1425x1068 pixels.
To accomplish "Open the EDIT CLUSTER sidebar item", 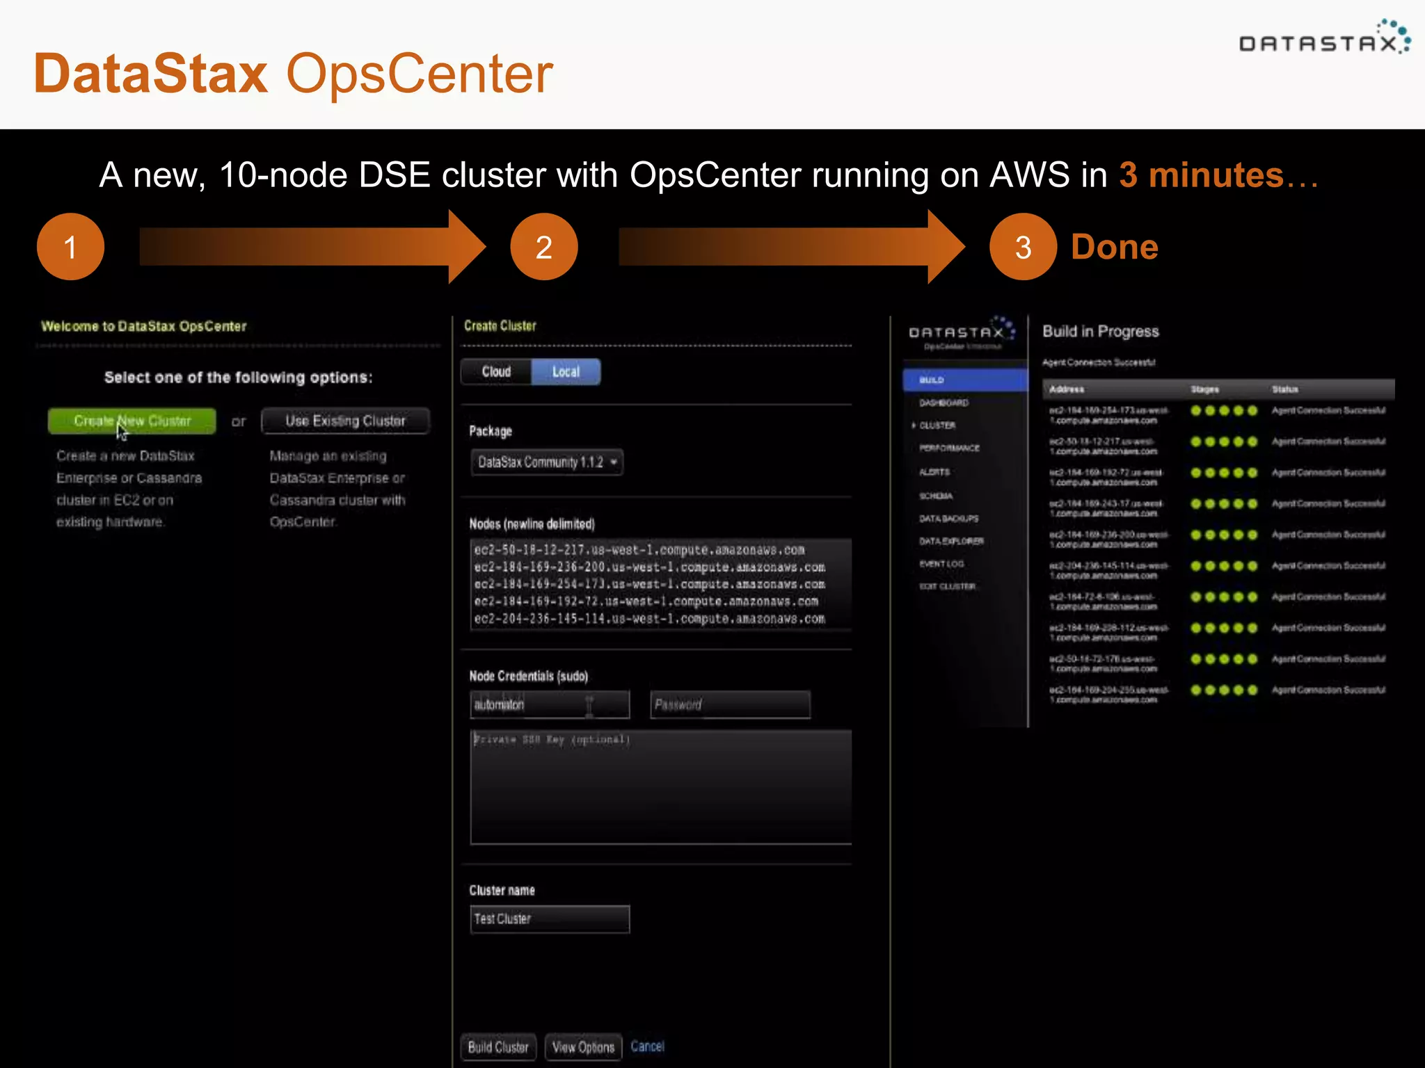I will (x=948, y=586).
